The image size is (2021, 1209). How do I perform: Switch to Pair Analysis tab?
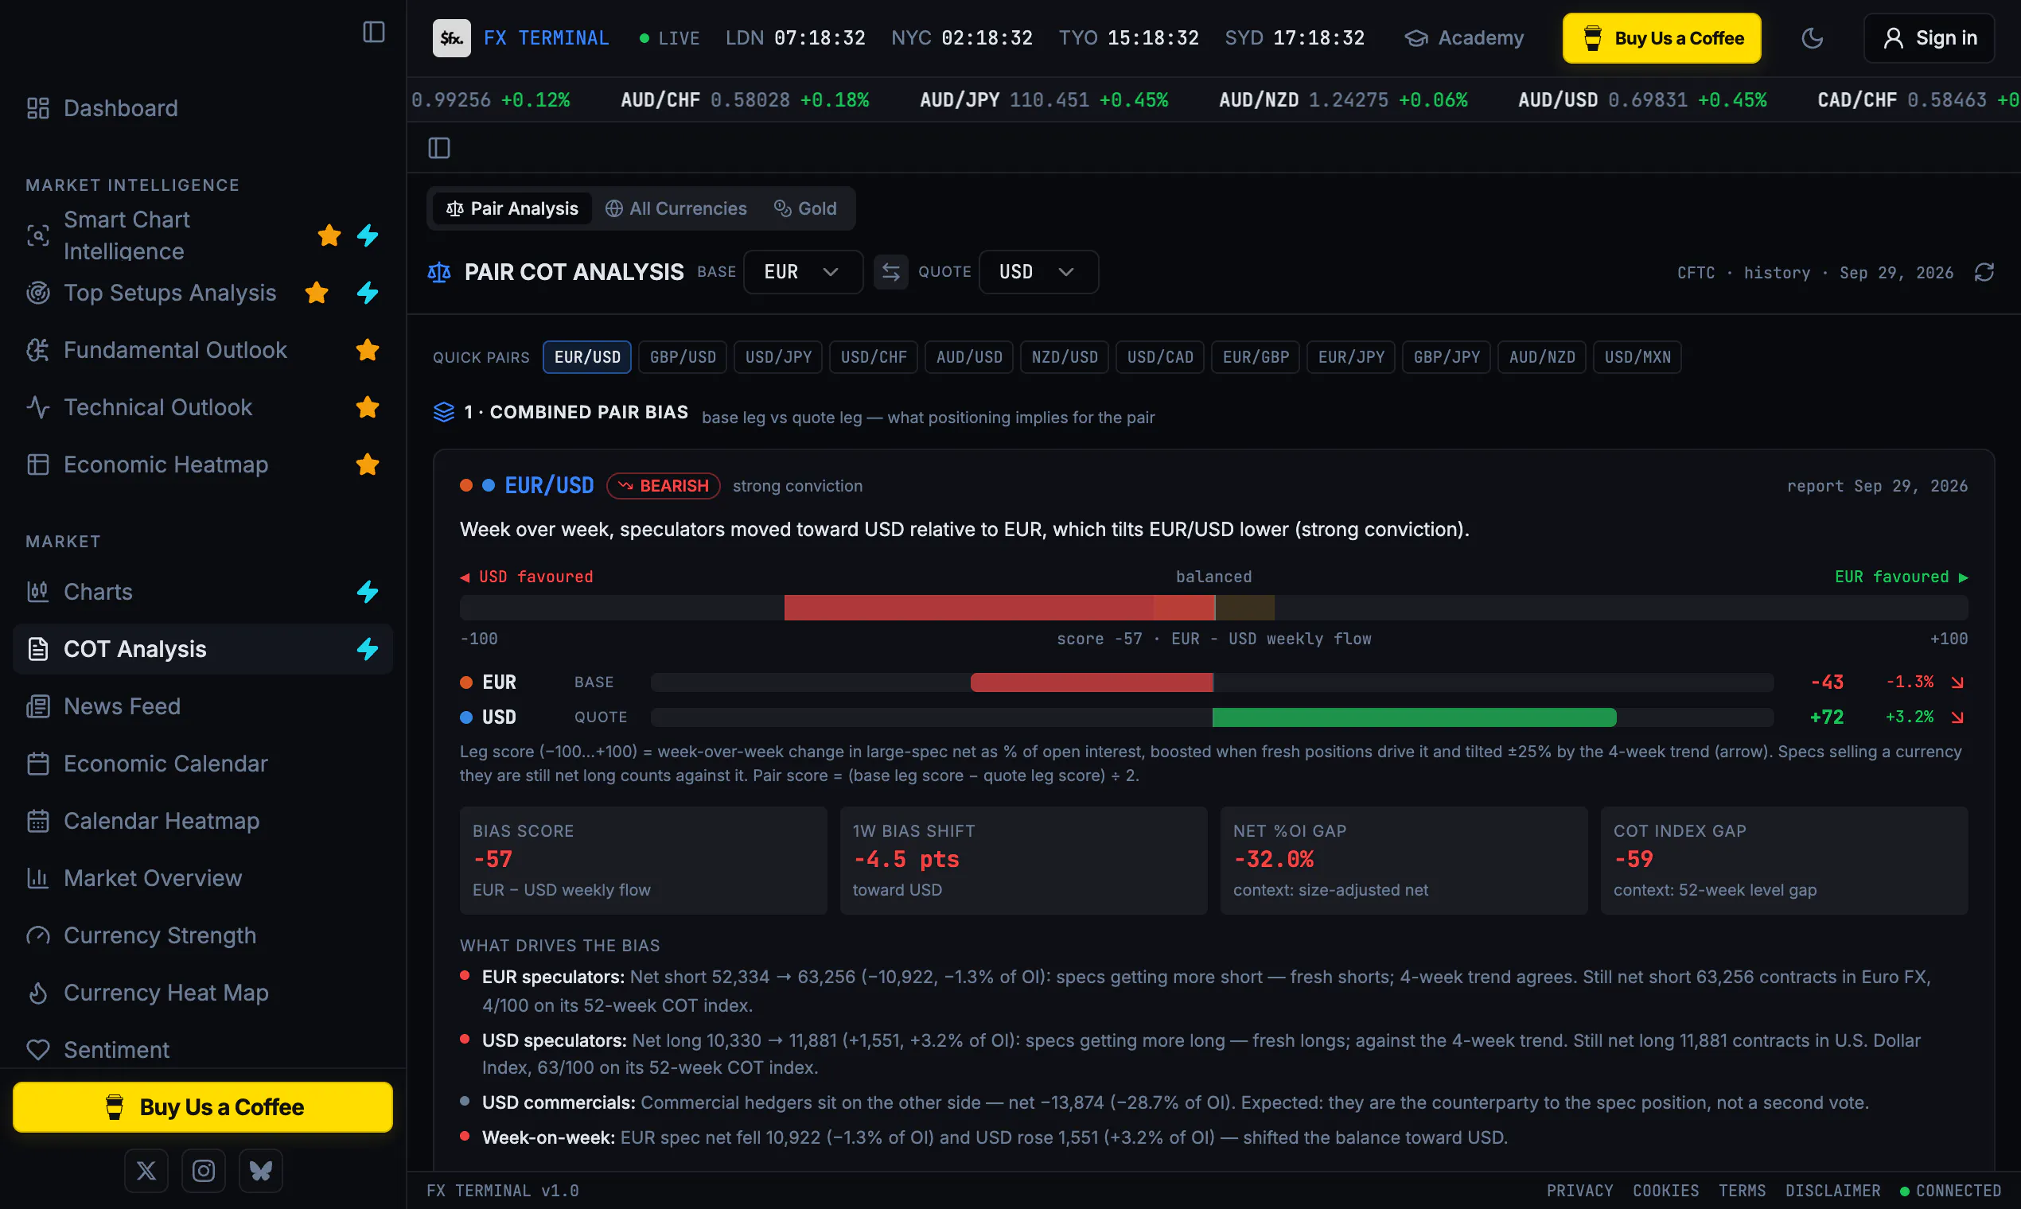(x=512, y=208)
